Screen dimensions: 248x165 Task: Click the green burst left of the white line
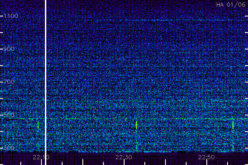38,125
